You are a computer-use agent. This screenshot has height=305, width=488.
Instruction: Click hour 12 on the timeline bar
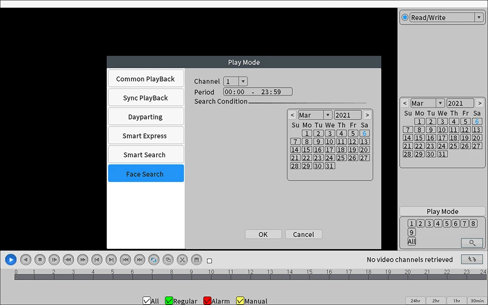[x=251, y=277]
